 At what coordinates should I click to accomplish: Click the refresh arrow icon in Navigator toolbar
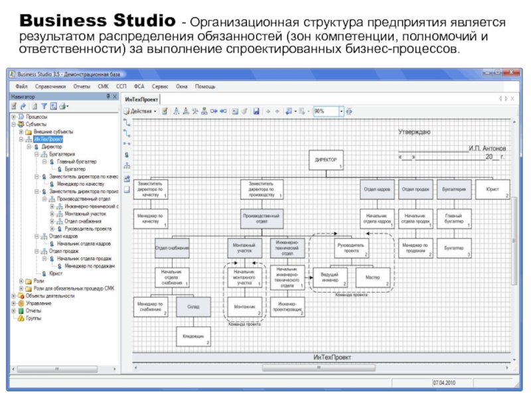click(x=23, y=106)
